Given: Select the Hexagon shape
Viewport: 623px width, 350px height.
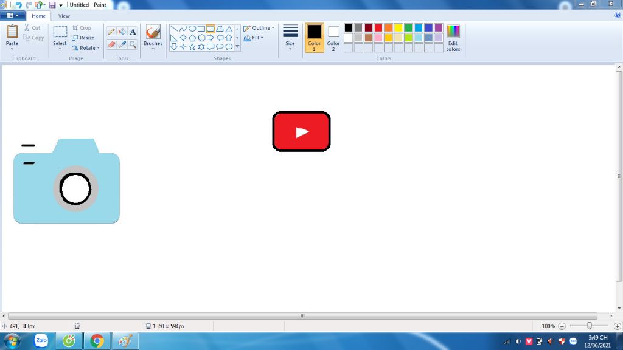Looking at the screenshot, I should point(201,38).
